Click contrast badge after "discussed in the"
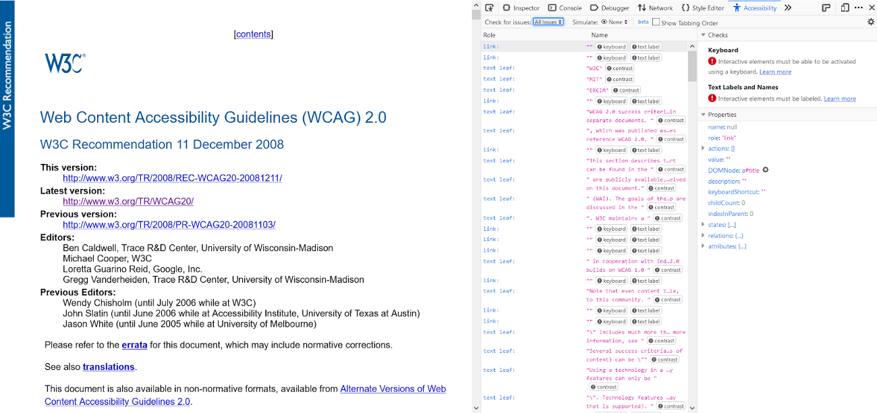877x413 pixels. click(661, 207)
